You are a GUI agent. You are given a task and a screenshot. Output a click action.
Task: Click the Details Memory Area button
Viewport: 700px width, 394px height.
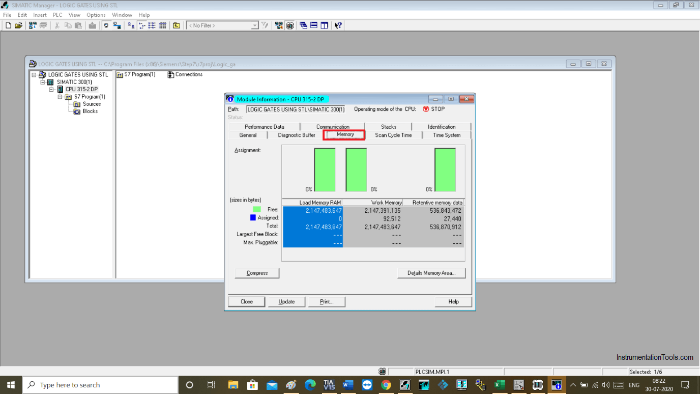tap(431, 273)
